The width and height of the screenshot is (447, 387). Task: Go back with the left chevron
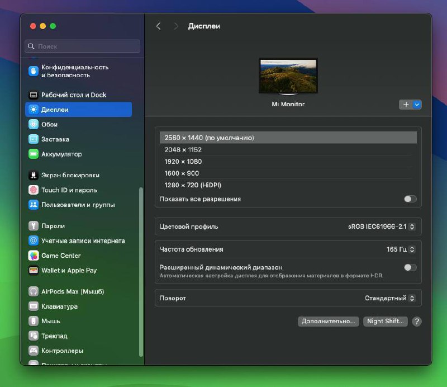159,26
